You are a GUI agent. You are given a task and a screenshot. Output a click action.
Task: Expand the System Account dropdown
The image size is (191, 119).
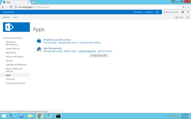[171, 12]
